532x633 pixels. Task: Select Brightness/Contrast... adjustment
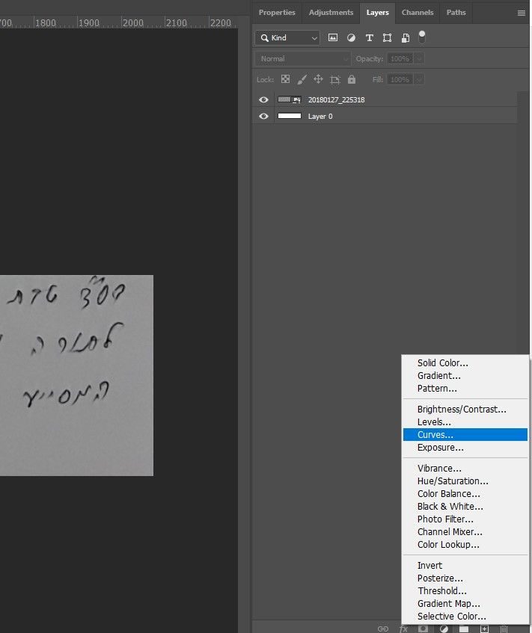point(465,410)
